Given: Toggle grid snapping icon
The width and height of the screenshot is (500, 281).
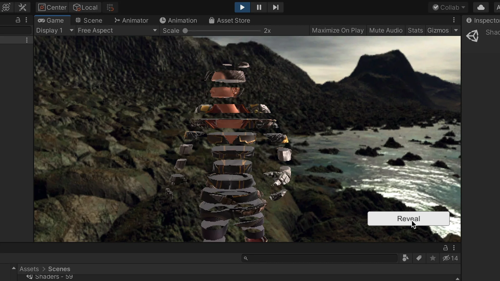Looking at the screenshot, I should point(110,8).
